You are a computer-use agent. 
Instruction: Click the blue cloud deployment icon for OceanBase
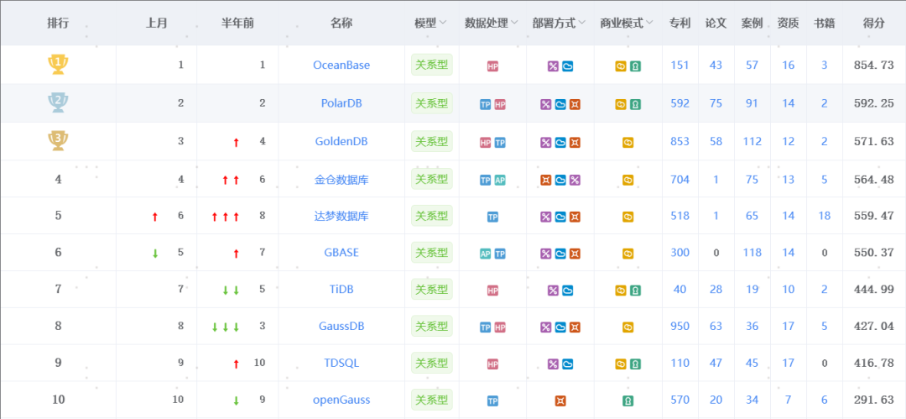coord(567,66)
